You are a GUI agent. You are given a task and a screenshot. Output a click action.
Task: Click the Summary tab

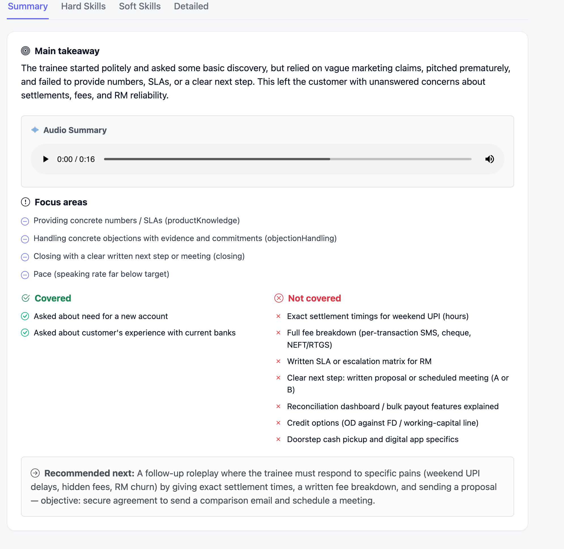click(28, 6)
